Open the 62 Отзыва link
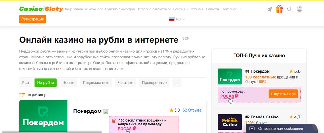 click(192, 110)
